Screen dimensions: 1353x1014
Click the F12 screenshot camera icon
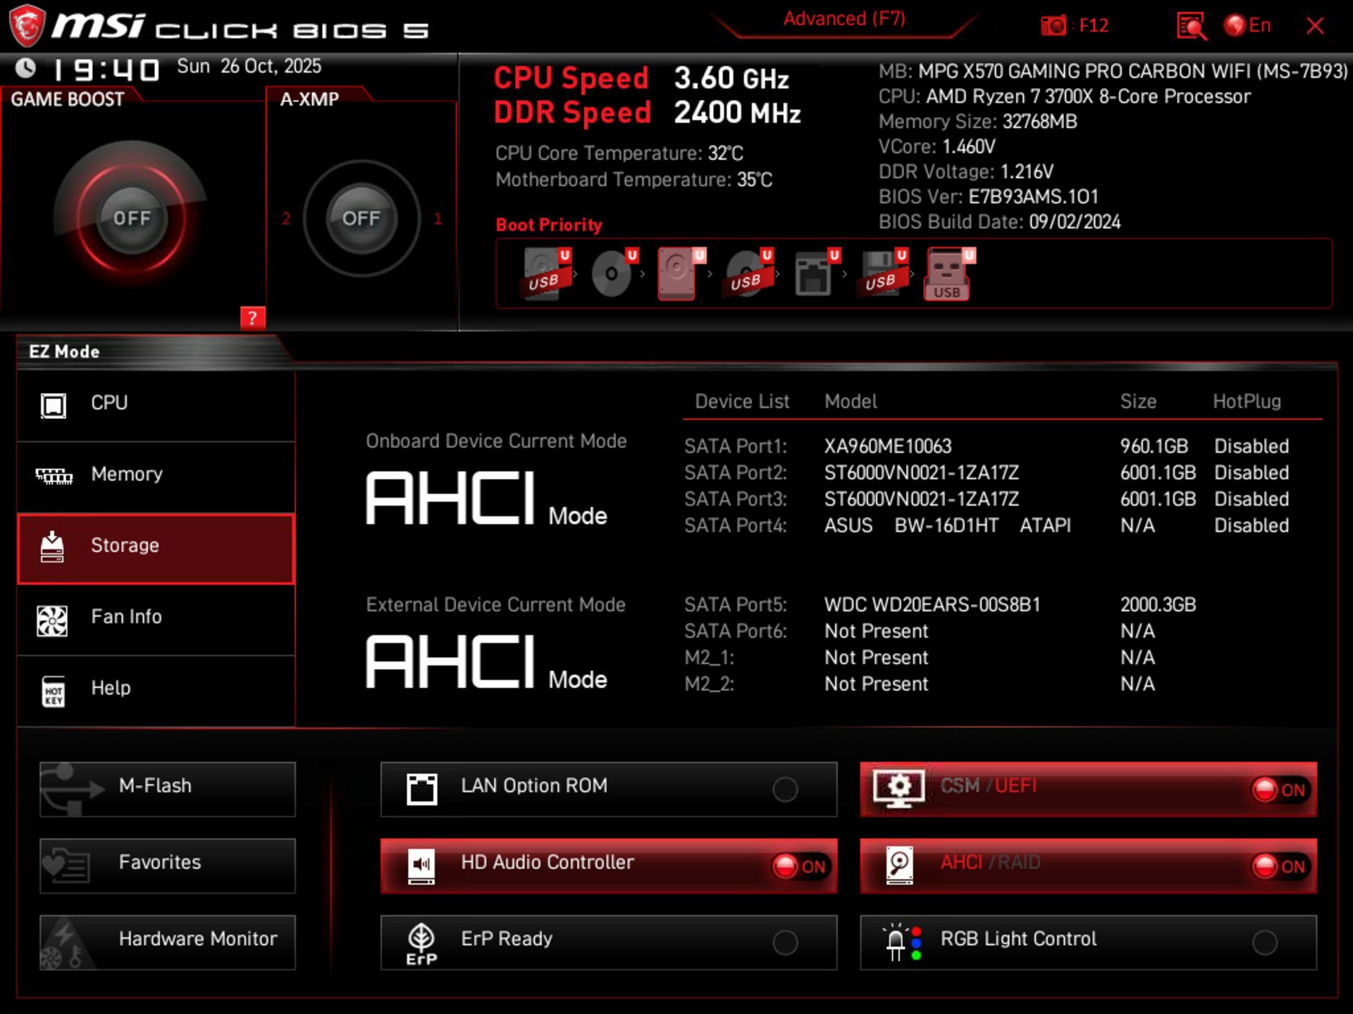click(1054, 26)
